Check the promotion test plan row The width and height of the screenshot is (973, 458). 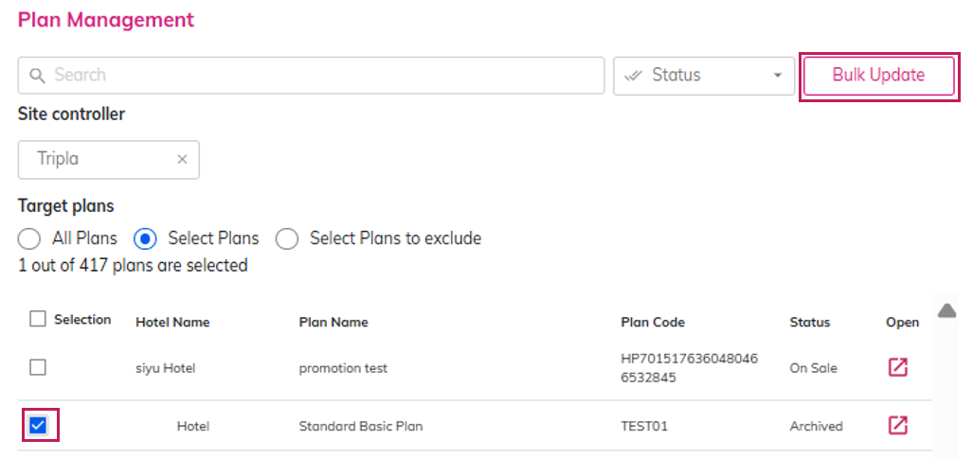[38, 367]
